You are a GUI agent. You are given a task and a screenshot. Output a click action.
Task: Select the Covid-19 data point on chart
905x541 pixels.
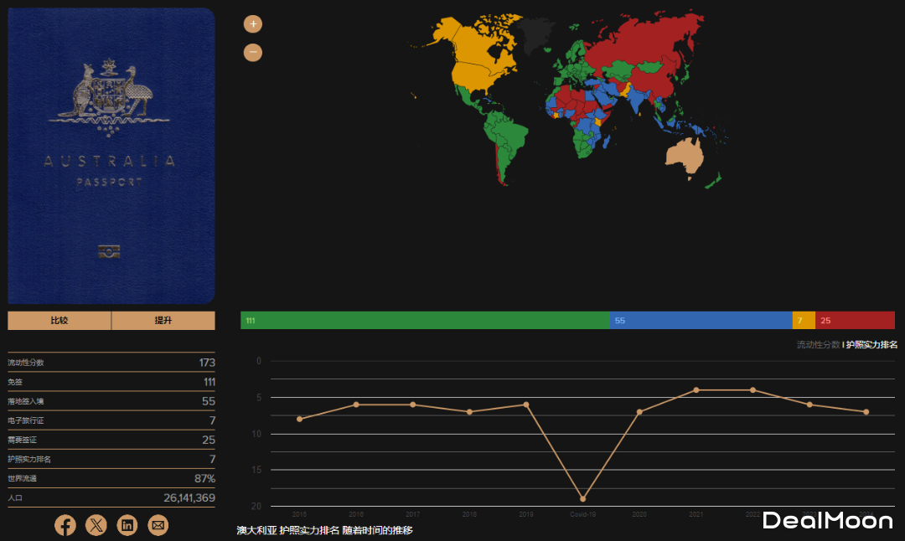click(x=582, y=499)
